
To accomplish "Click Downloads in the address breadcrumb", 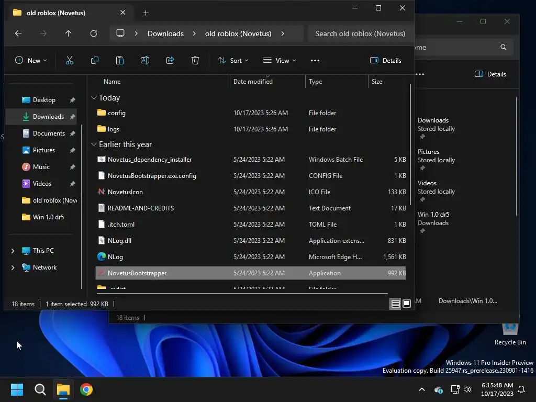I will [165, 33].
